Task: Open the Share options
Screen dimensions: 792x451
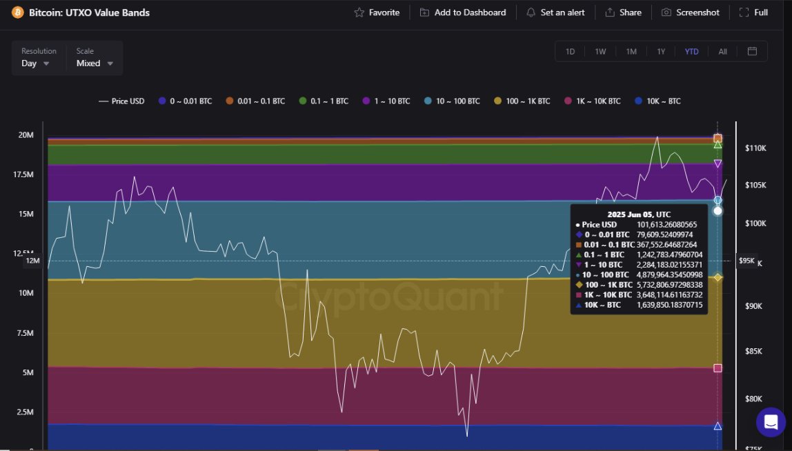Action: (623, 12)
